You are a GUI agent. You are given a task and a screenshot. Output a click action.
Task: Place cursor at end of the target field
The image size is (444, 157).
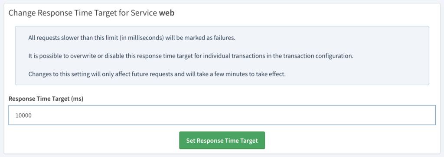tap(33, 115)
